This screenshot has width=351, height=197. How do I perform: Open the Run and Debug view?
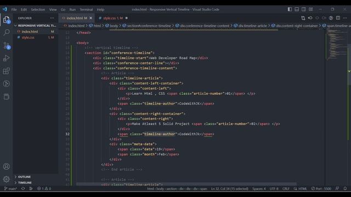click(x=7, y=58)
